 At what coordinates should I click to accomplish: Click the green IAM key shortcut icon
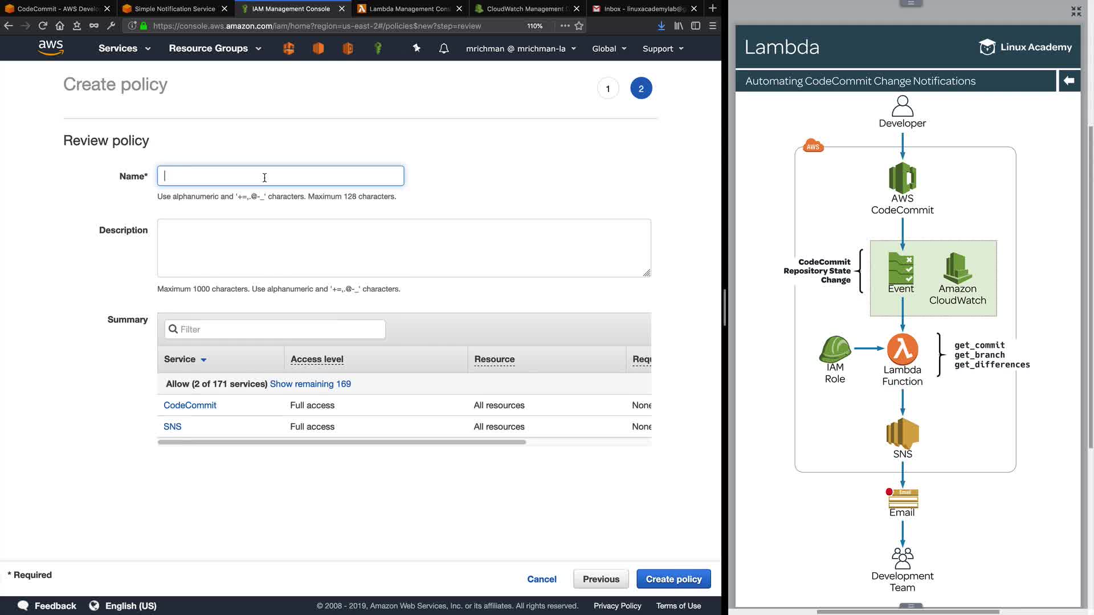click(x=378, y=48)
